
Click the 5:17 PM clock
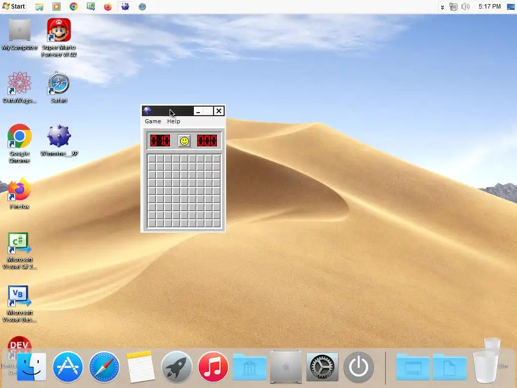(490, 7)
